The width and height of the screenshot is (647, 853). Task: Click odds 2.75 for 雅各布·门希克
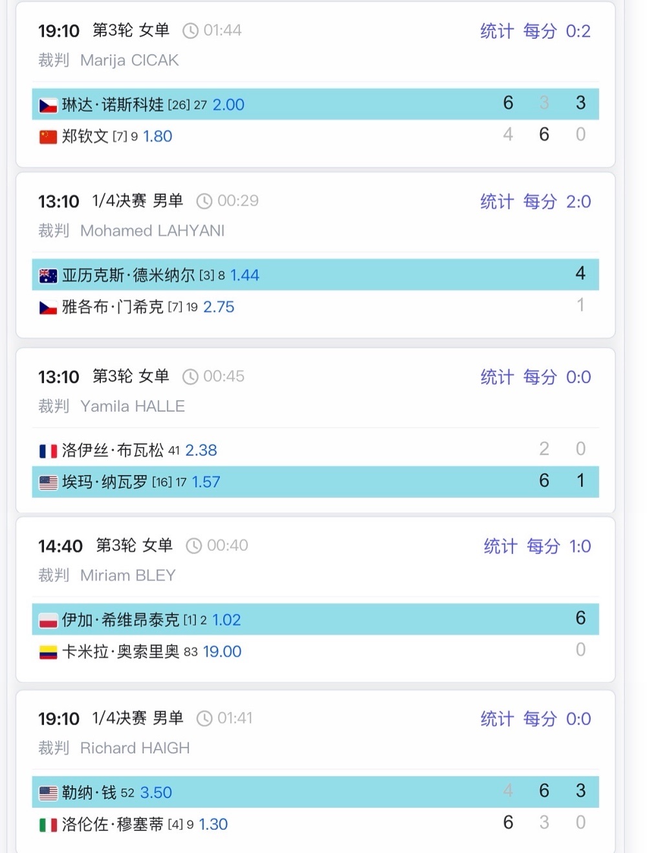pyautogui.click(x=219, y=307)
